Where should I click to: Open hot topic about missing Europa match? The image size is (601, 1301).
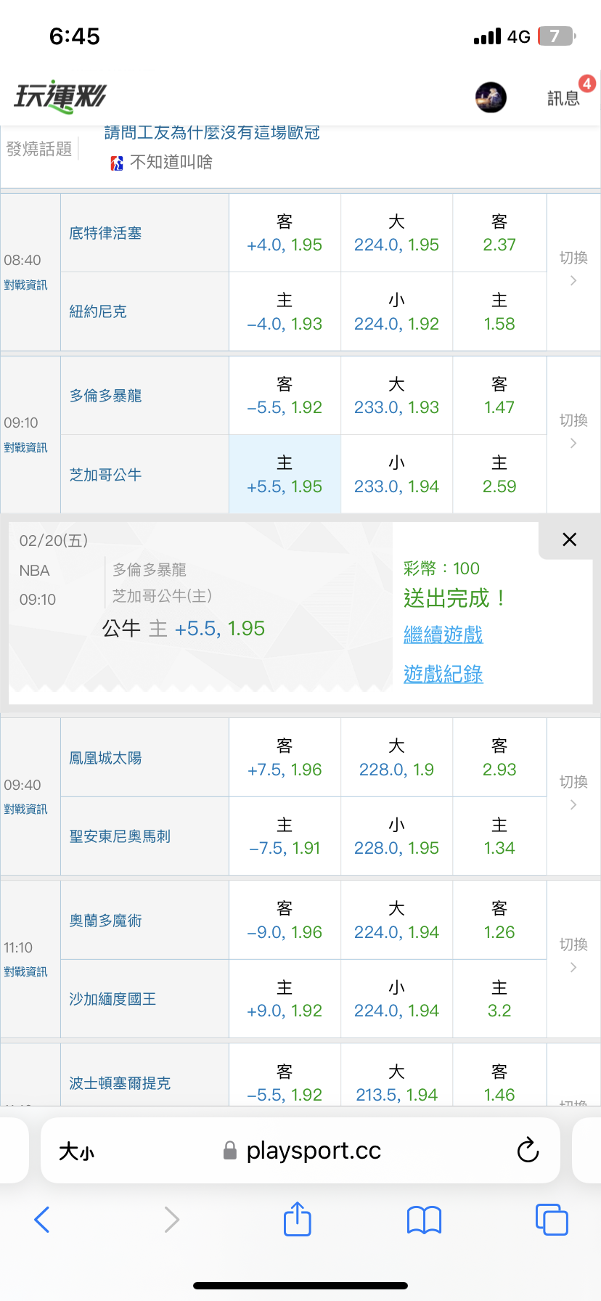(212, 134)
